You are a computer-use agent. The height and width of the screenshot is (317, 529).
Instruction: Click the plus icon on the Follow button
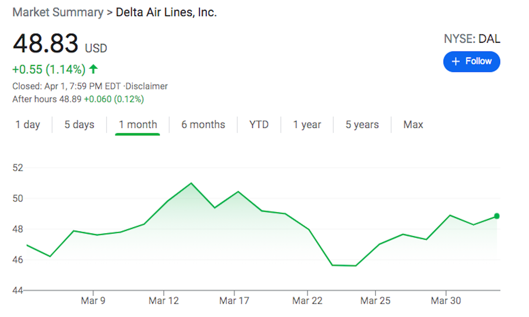point(456,61)
